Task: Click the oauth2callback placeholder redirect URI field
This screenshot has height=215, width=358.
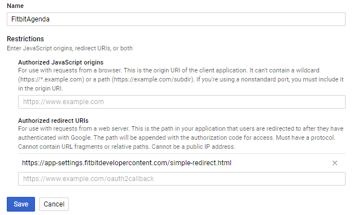Action: tap(182, 179)
